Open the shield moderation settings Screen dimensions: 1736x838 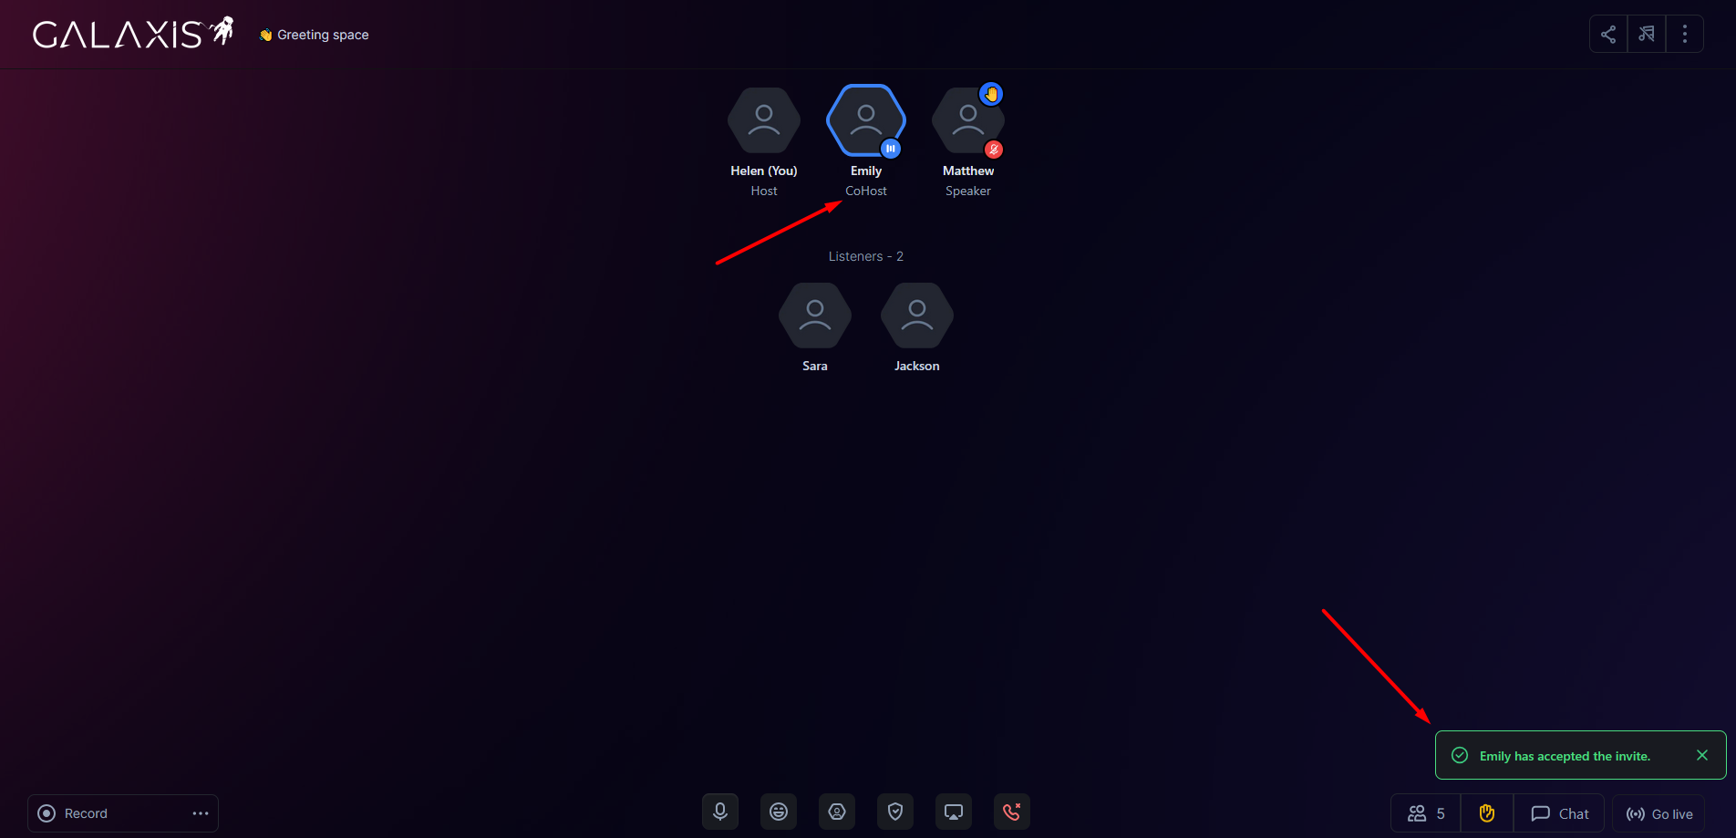(895, 812)
